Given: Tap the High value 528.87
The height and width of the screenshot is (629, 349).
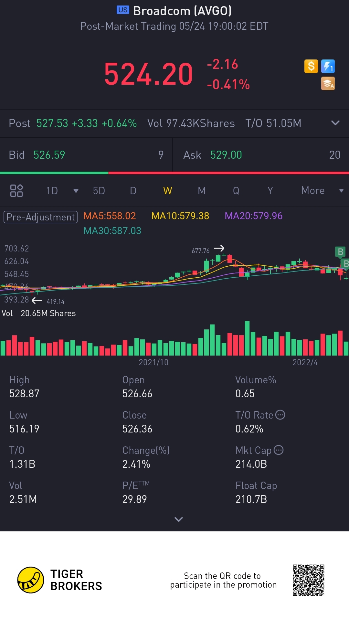Looking at the screenshot, I should pyautogui.click(x=24, y=394).
